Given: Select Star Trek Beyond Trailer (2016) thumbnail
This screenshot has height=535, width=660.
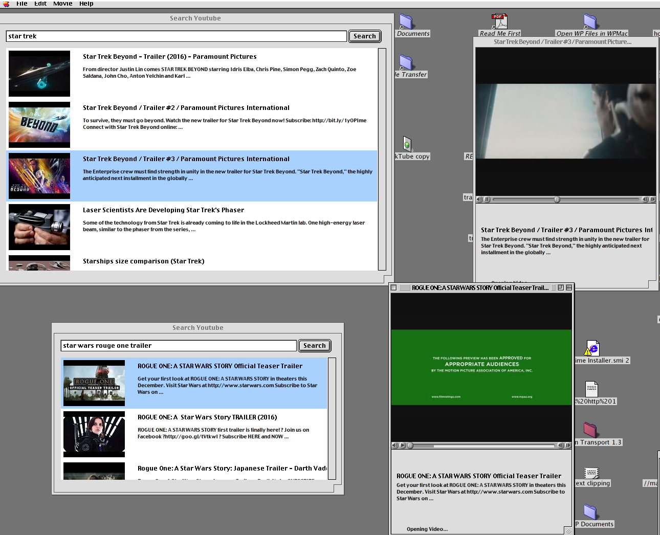Looking at the screenshot, I should point(39,74).
